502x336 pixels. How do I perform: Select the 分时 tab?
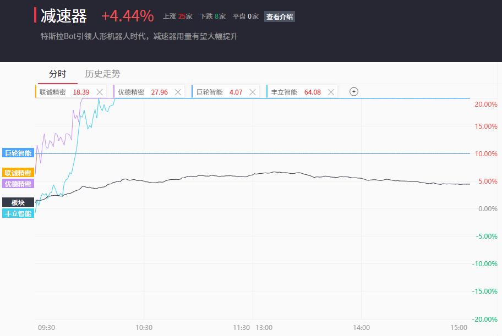[x=58, y=74]
